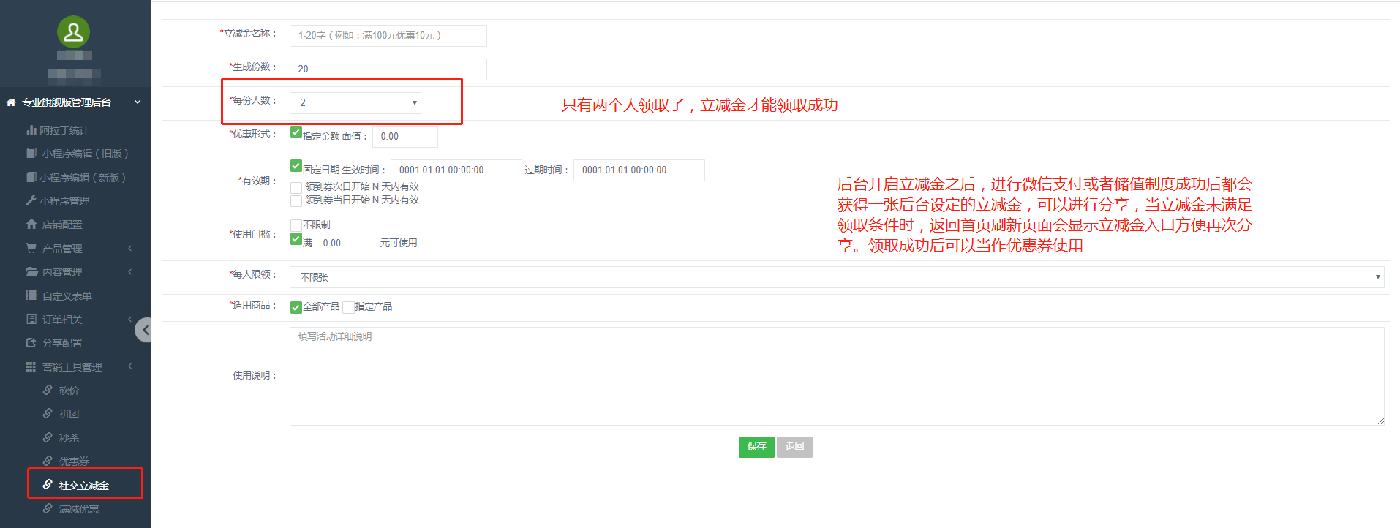Screen dimensions: 1400x528
Task: Check the 指定产品 checkbox
Action: point(348,307)
